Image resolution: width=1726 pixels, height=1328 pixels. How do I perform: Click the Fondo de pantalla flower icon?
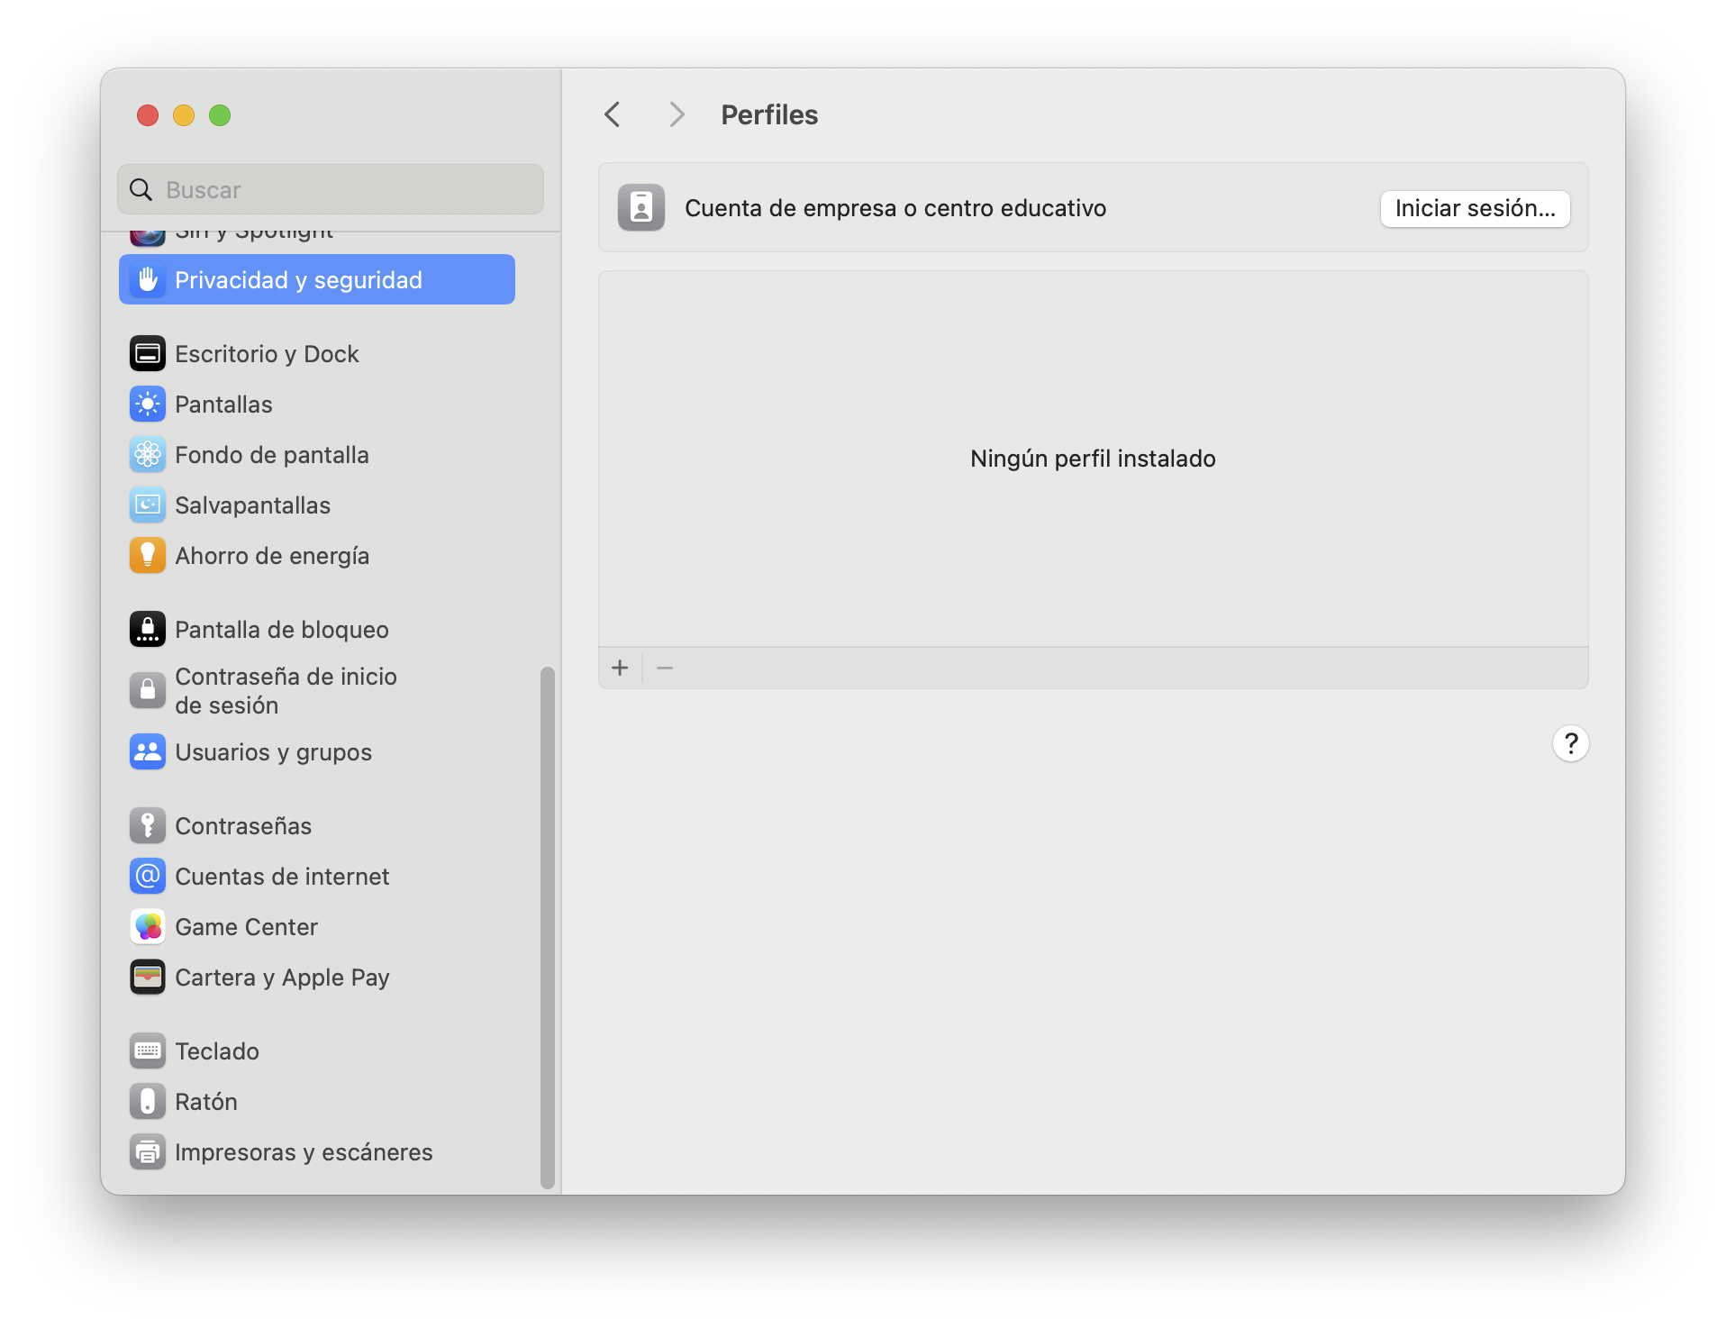click(x=148, y=455)
